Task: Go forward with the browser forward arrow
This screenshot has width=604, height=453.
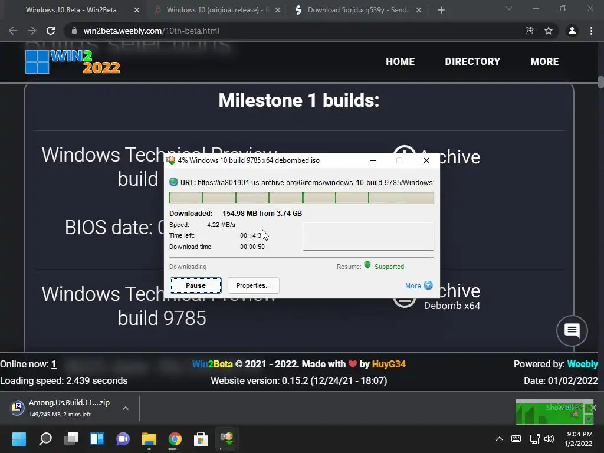Action: [x=32, y=31]
